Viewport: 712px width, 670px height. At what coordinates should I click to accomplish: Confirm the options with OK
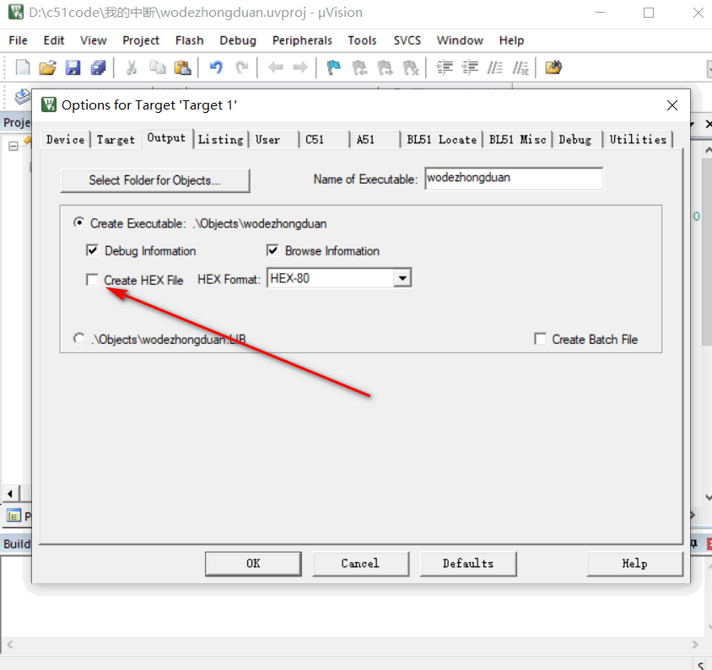pos(253,564)
